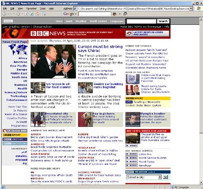Click the Refresh page icon
Viewport: 203px width, 189px height.
[32, 14]
